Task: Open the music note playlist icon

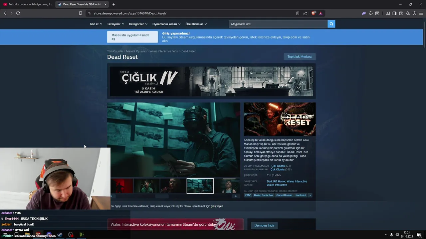Action: click(x=388, y=13)
